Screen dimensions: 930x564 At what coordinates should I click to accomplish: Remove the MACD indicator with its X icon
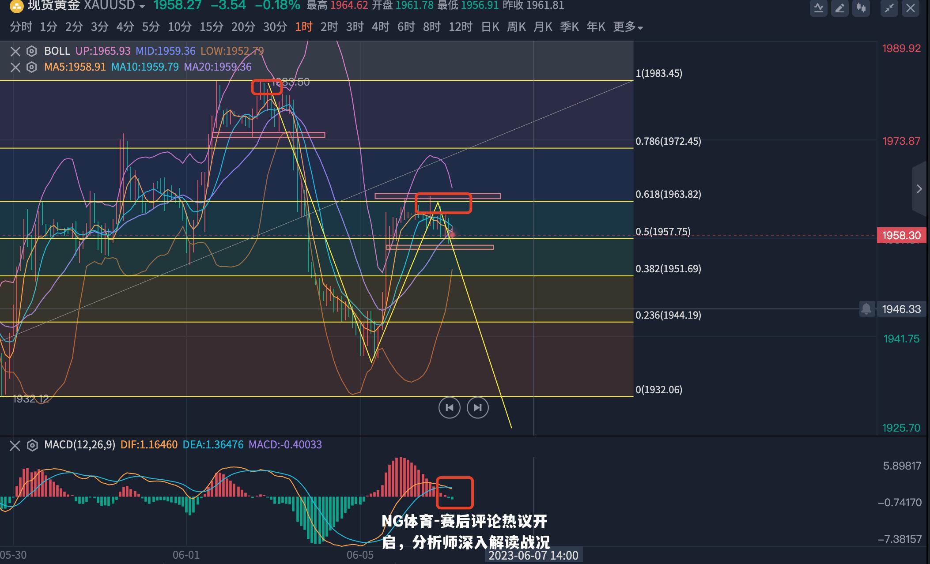click(15, 446)
